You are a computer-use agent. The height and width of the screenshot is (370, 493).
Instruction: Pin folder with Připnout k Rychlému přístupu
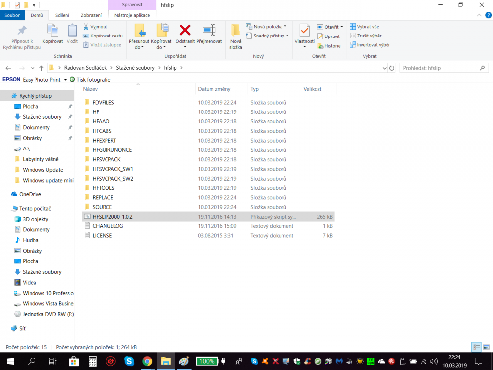tap(22, 37)
